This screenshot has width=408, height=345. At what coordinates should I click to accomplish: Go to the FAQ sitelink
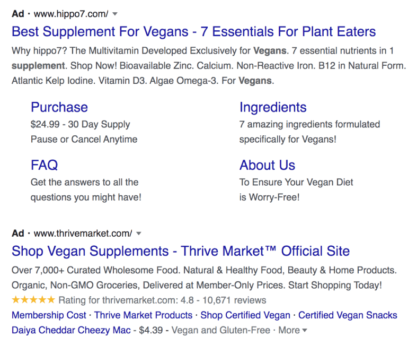(45, 165)
